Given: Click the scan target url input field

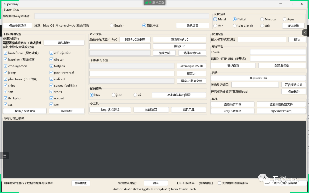Looking at the screenshot, I should (x=132, y=73).
